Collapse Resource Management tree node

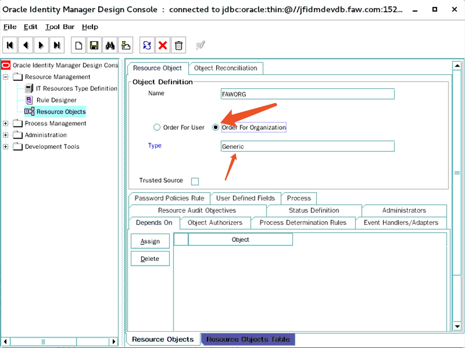6,77
